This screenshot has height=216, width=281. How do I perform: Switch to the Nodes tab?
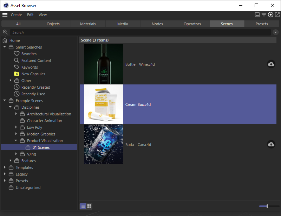157,24
